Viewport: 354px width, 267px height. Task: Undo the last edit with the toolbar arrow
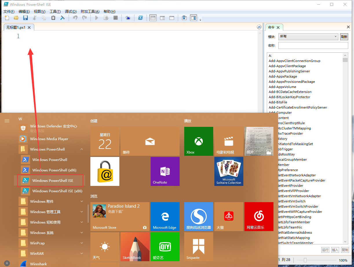click(75, 18)
